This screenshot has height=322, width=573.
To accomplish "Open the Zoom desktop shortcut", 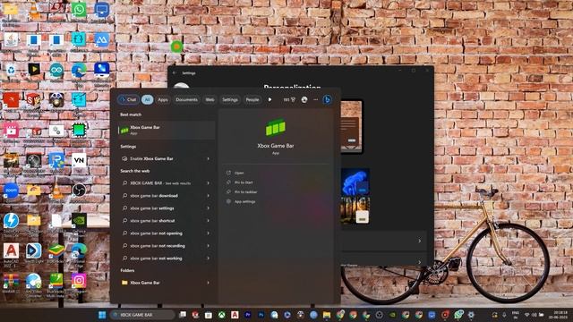I will click(11, 191).
